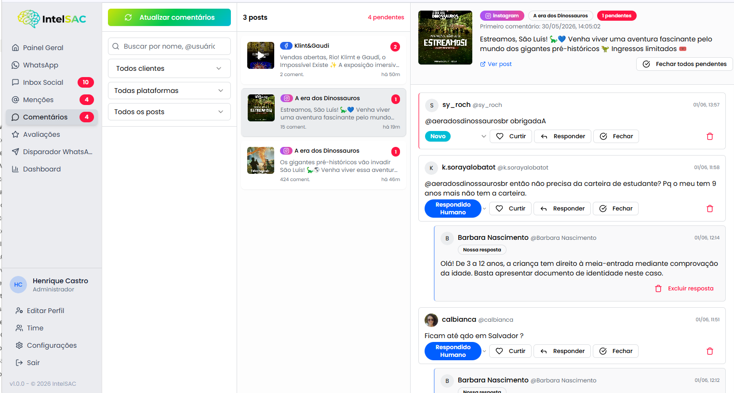Viewport: 734px width, 393px height.
Task: Expand the Todos os posts dropdown
Action: [169, 112]
